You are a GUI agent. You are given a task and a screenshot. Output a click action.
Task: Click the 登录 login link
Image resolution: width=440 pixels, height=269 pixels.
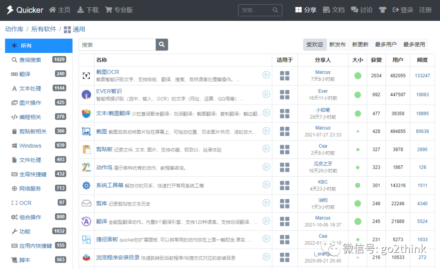pos(403,10)
